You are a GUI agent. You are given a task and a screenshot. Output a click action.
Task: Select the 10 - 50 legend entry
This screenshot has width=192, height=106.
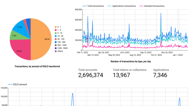pyautogui.click(x=59, y=36)
